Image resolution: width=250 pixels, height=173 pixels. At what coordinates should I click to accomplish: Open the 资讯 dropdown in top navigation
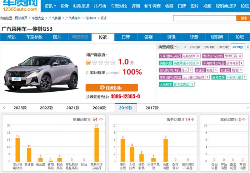[x=50, y=6]
